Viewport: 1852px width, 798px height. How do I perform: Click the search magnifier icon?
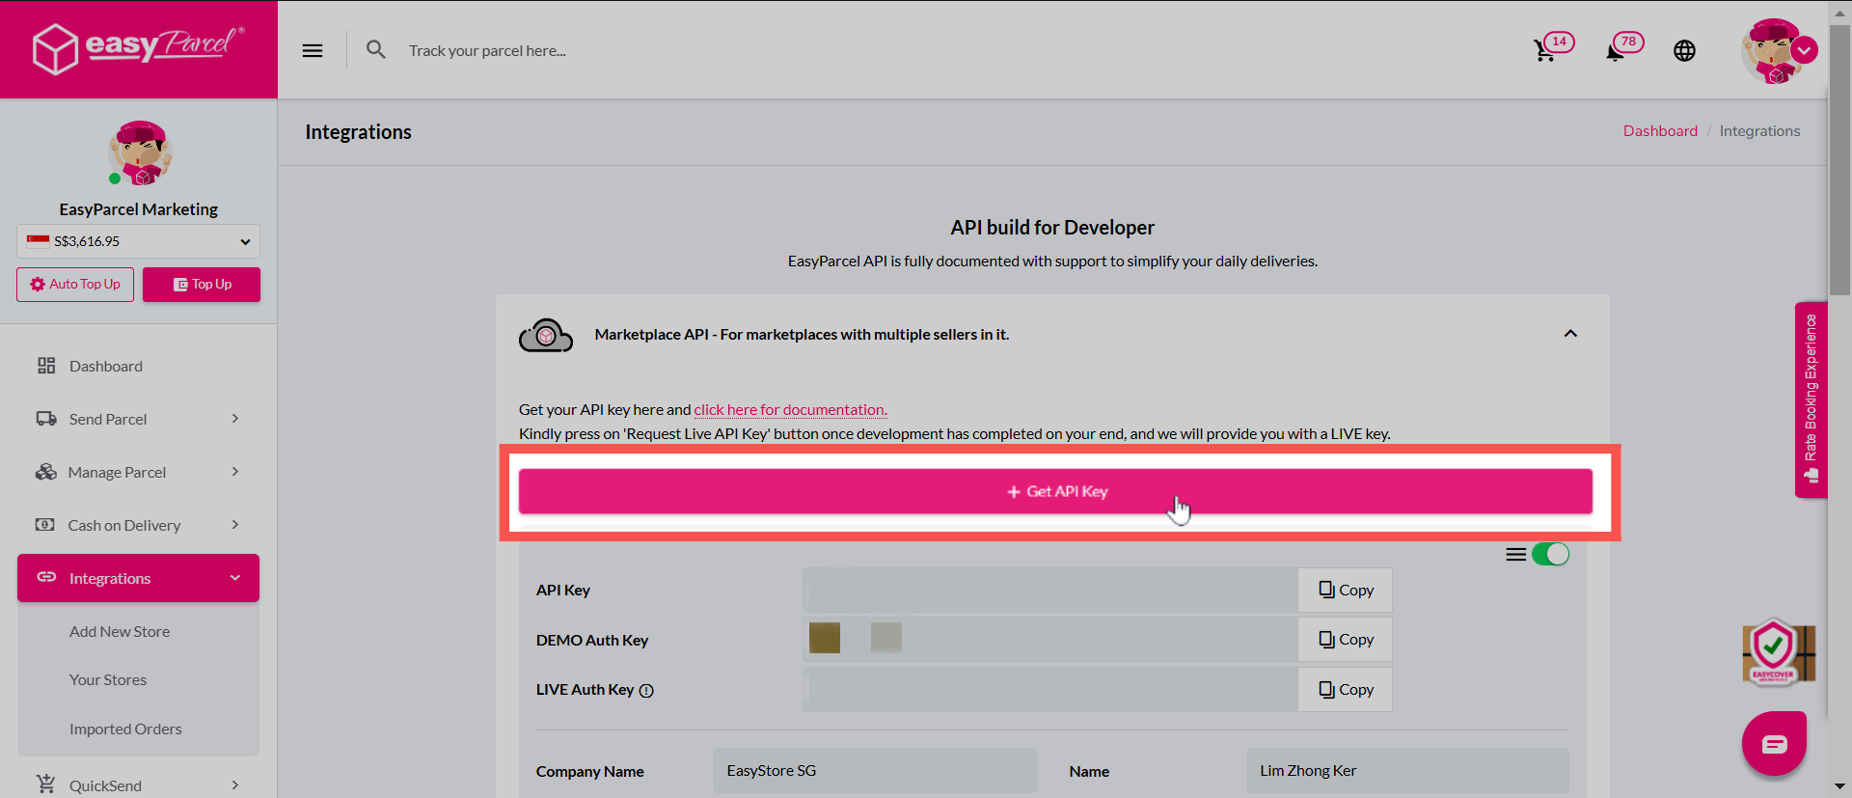point(376,49)
